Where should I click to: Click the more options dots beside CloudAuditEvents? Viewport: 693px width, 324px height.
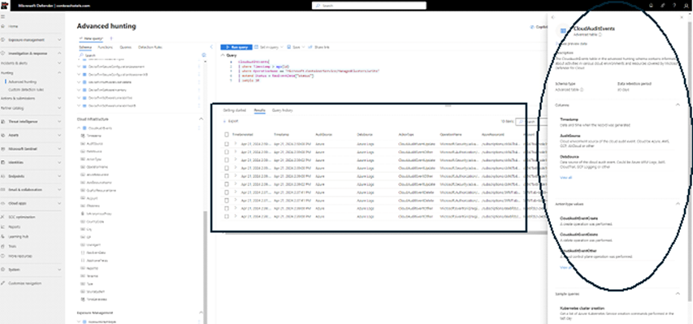pyautogui.click(x=199, y=127)
